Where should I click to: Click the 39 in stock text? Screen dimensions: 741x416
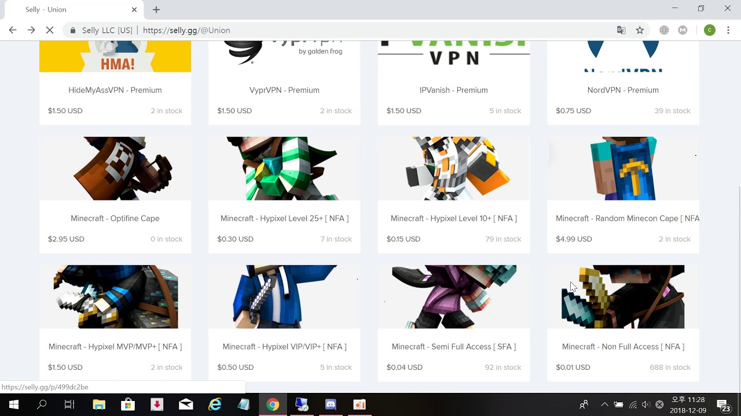672,111
